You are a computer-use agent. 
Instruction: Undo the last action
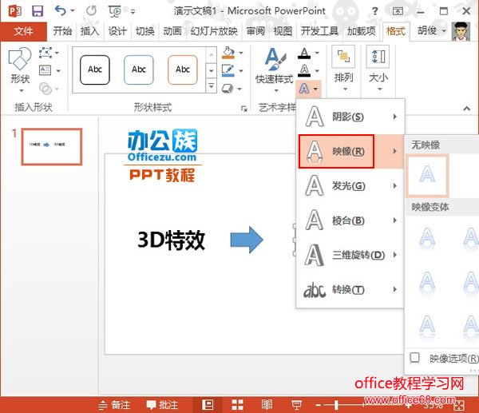(60, 11)
